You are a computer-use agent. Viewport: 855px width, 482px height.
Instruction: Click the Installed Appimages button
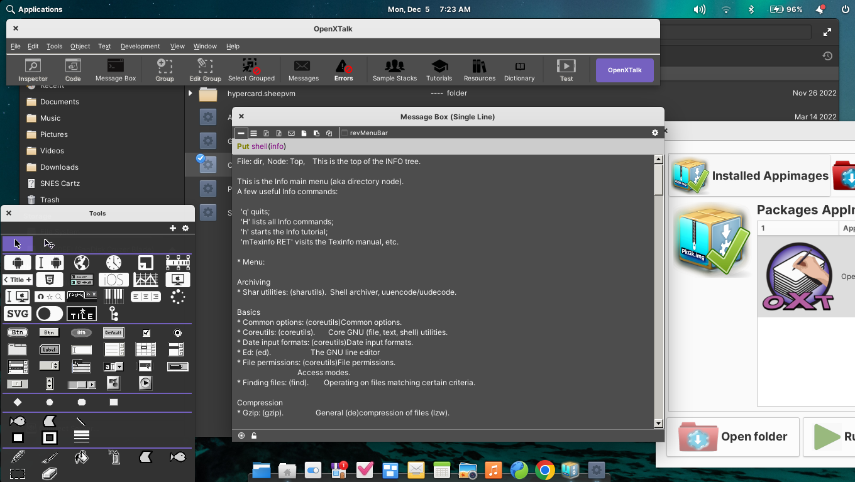(749, 175)
